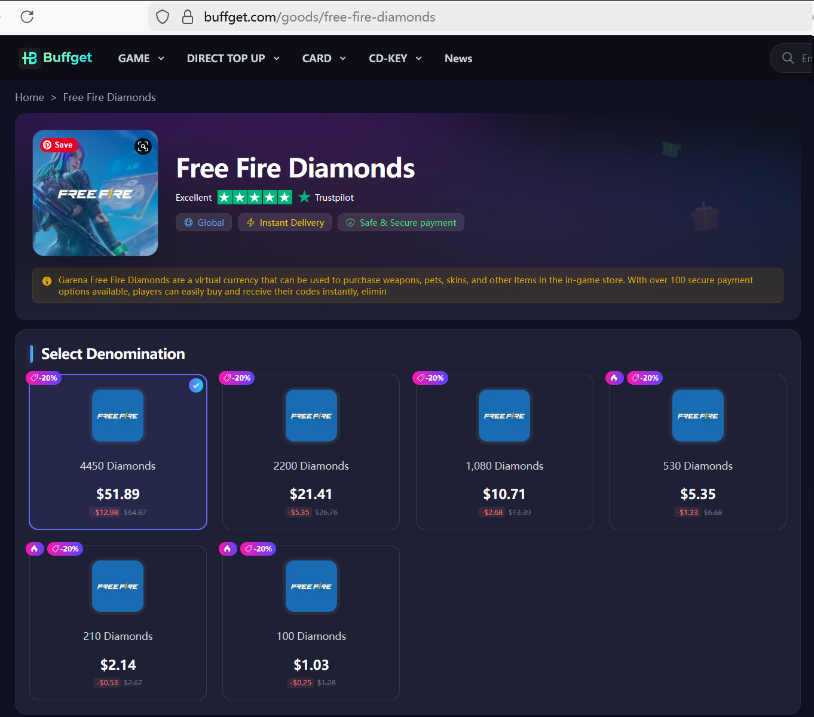Click the Global region tag
Image resolution: width=814 pixels, height=717 pixels.
click(204, 222)
